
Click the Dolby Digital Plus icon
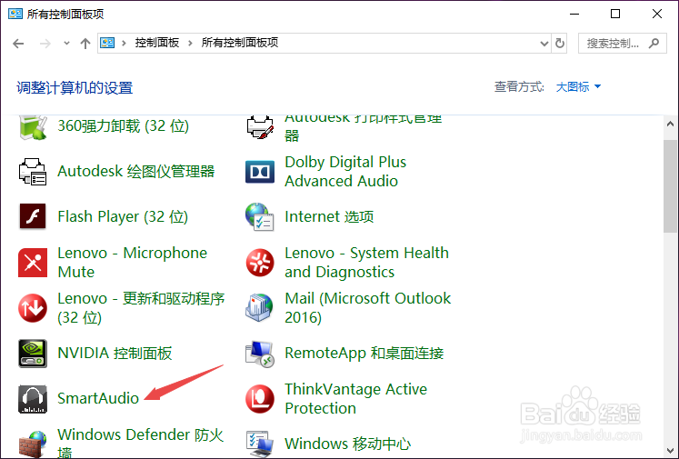[260, 172]
